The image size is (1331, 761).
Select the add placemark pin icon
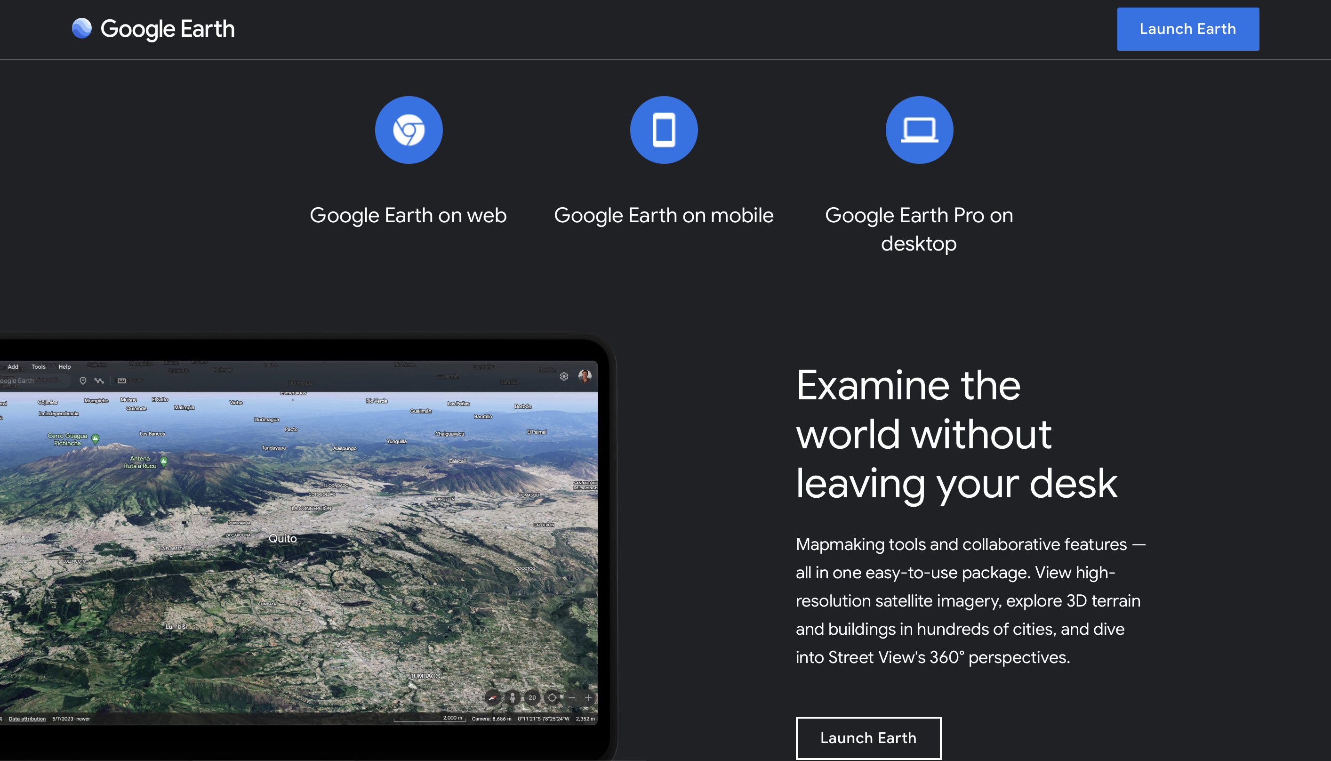click(x=82, y=380)
